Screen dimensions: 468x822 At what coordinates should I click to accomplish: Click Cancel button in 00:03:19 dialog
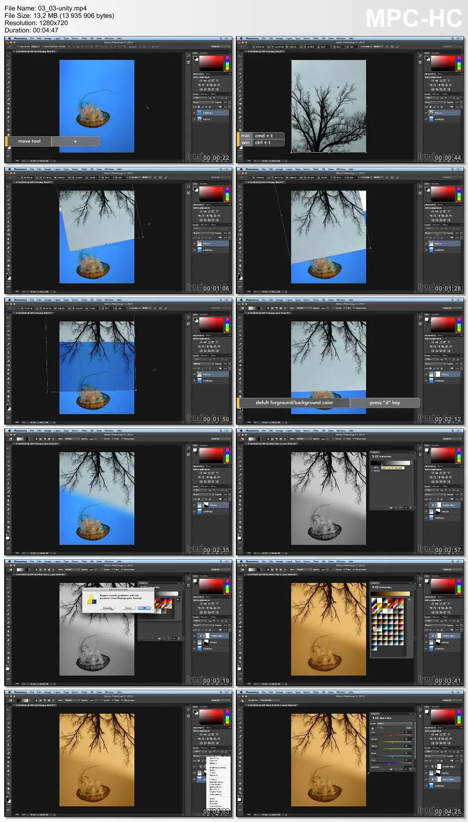128,608
